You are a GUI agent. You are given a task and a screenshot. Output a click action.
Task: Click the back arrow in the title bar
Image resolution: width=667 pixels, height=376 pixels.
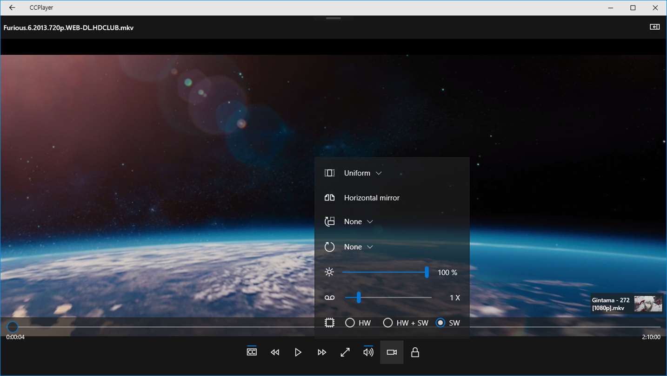[12, 7]
